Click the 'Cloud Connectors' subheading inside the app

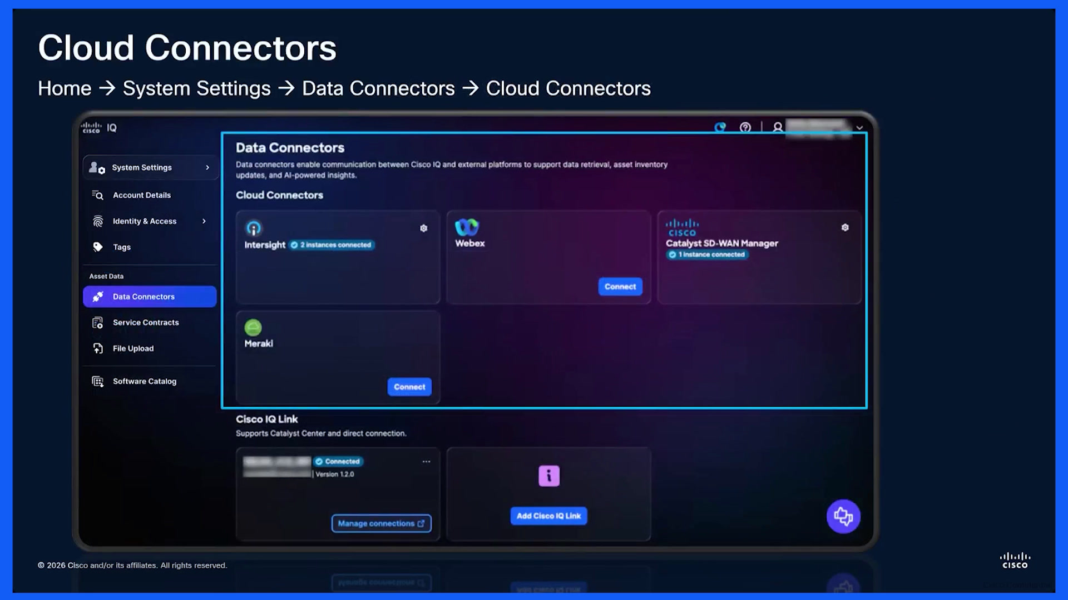tap(279, 195)
